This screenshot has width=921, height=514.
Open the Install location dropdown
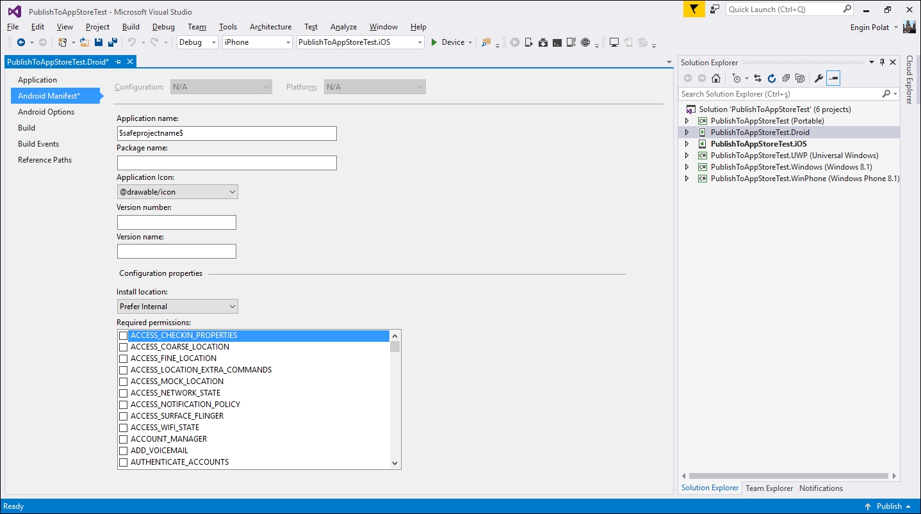(231, 306)
